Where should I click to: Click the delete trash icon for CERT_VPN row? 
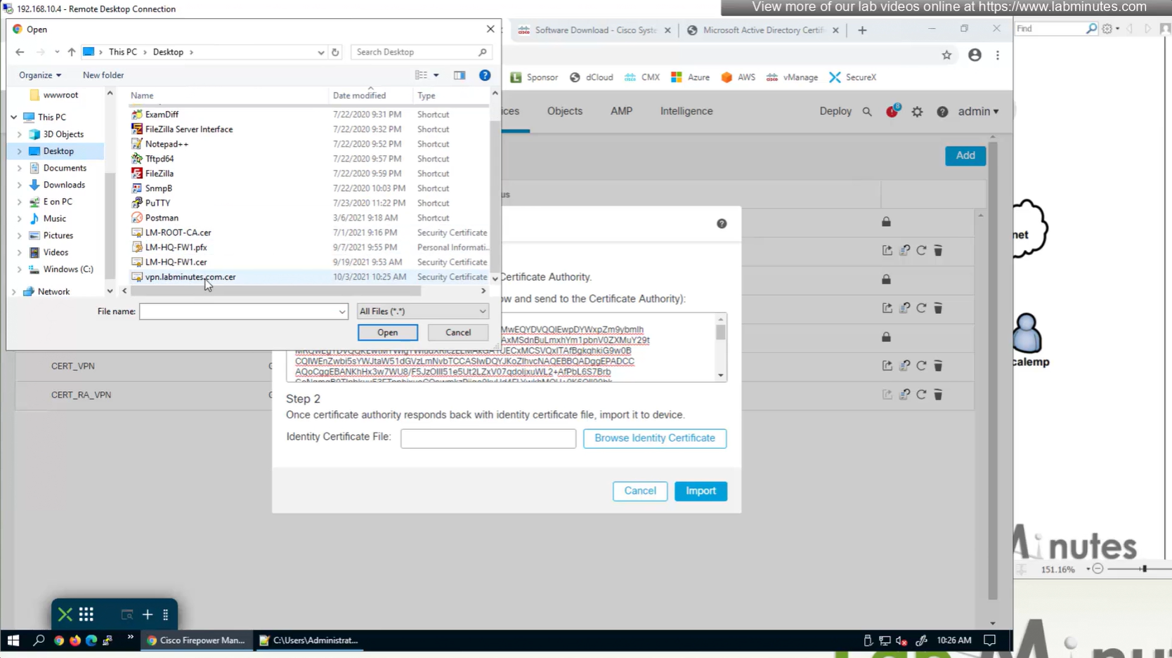938,366
